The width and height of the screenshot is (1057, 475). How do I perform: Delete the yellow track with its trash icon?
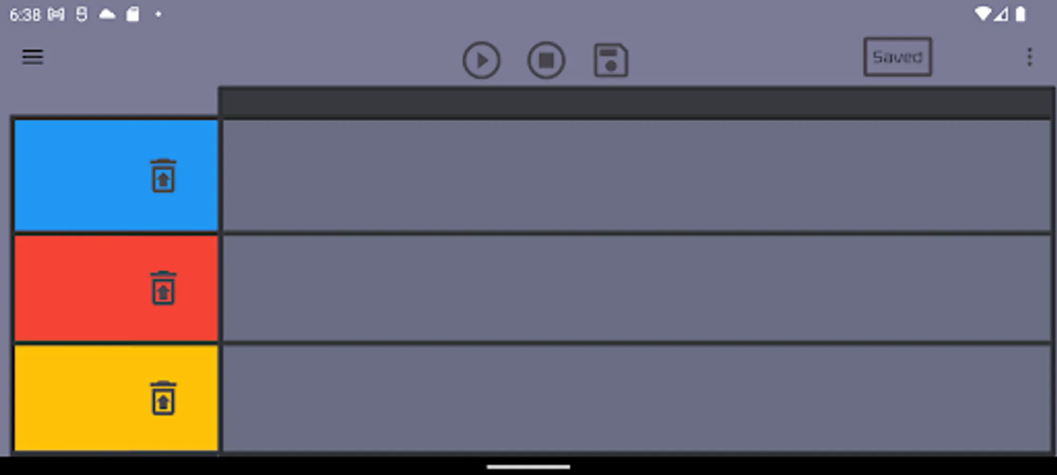[x=163, y=398]
